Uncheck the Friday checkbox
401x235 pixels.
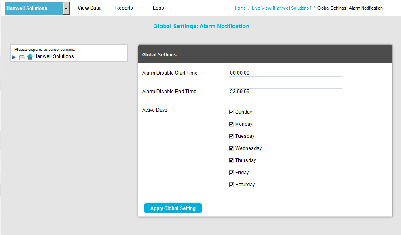[x=231, y=173]
